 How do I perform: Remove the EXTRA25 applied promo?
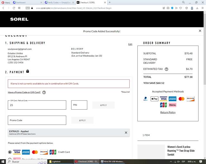pyautogui.click(x=126, y=133)
